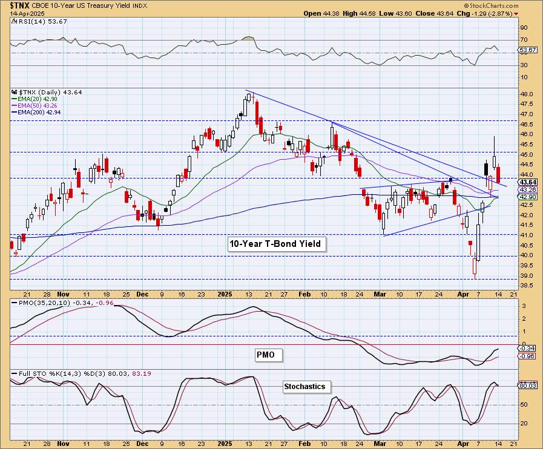Click the Apr label on bottom date axis
The width and height of the screenshot is (543, 449).
[463, 444]
